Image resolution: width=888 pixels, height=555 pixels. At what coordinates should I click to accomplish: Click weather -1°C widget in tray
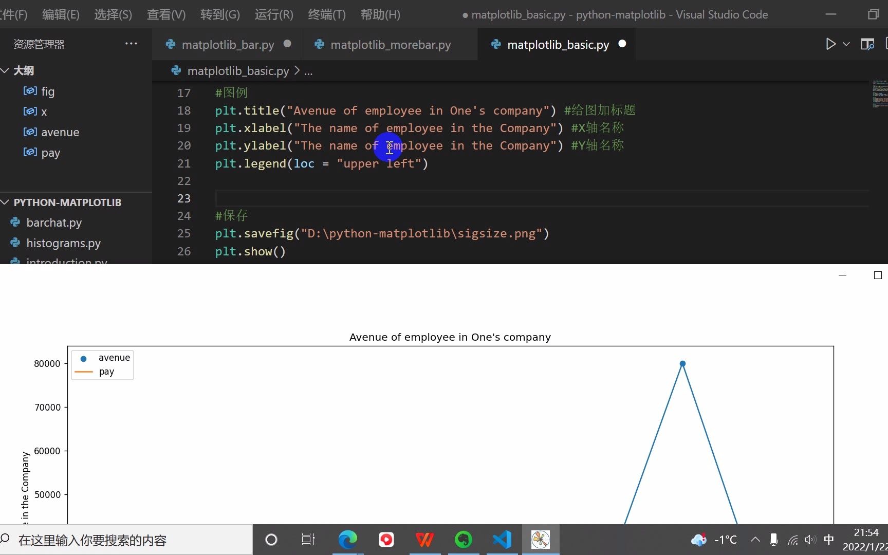(714, 540)
